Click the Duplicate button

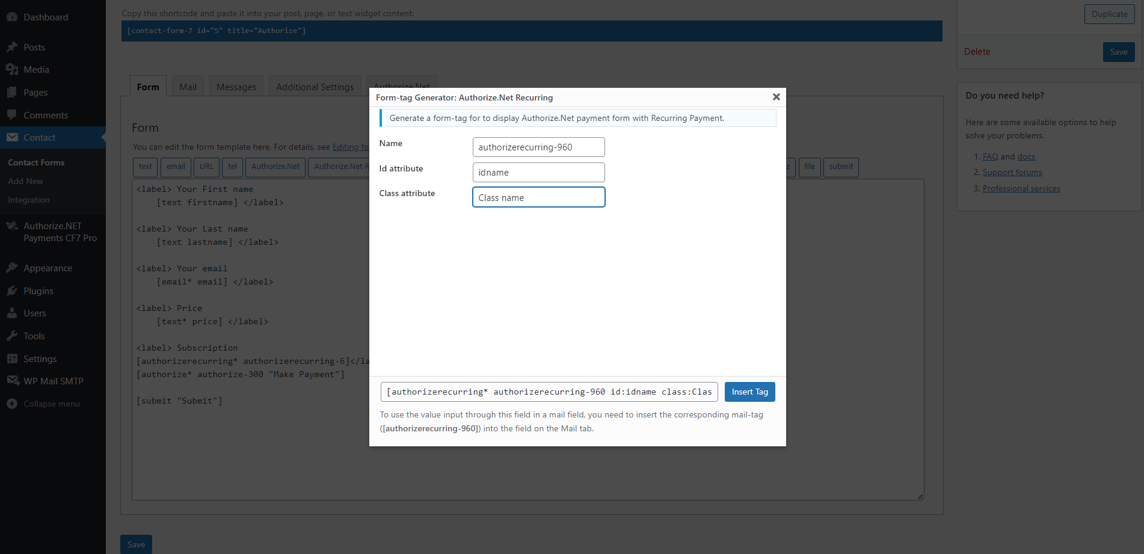[1109, 14]
